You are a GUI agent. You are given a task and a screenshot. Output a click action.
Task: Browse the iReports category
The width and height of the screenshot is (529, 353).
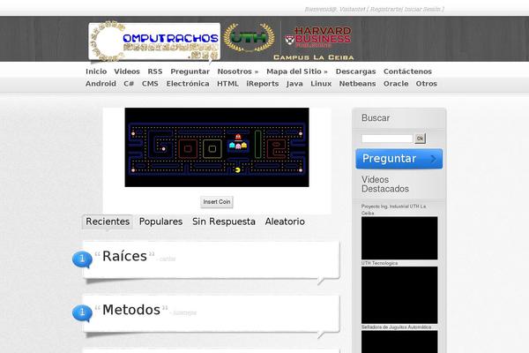click(x=263, y=84)
